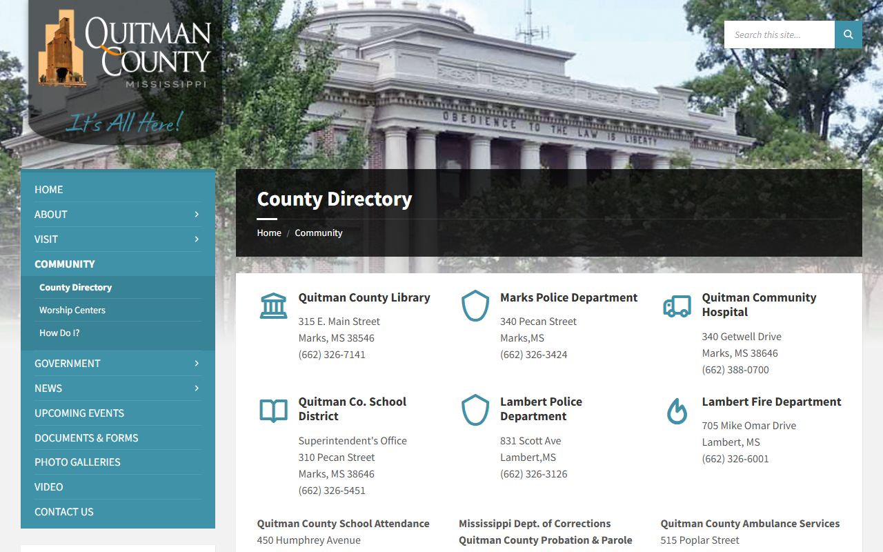Click the Lambert Police Department heading
883x552 pixels.
click(x=542, y=409)
